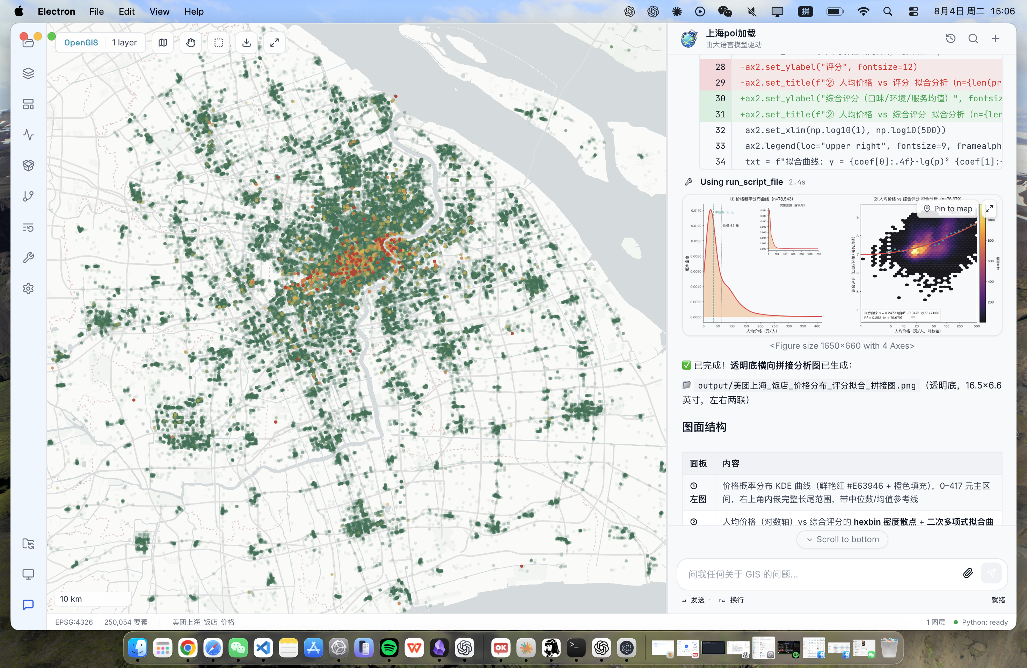Image resolution: width=1027 pixels, height=668 pixels.
Task: Click the globe avatar in the chat header
Action: point(689,38)
